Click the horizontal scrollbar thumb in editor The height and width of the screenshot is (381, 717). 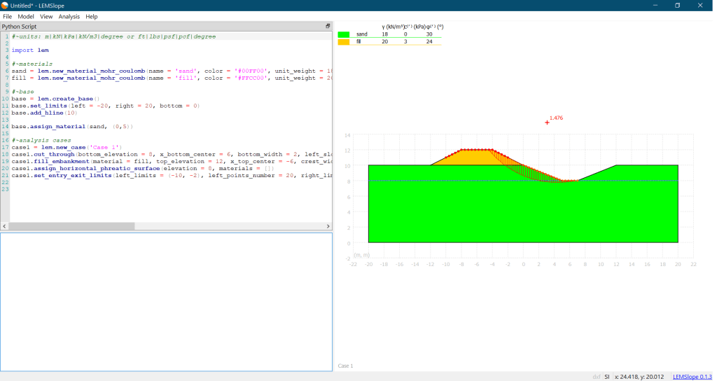[x=72, y=226]
